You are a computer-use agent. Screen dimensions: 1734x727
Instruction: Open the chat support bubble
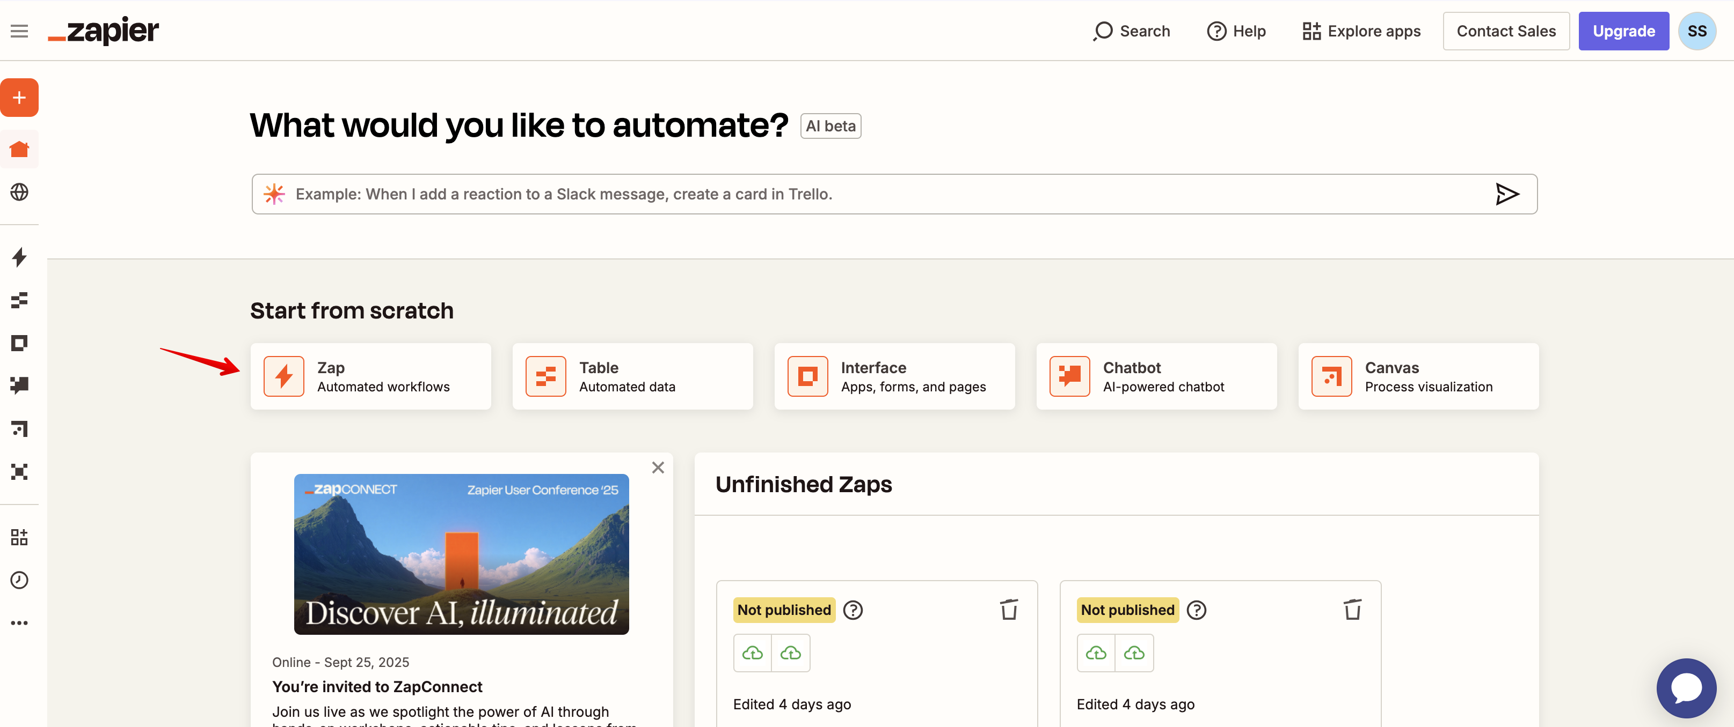pyautogui.click(x=1686, y=688)
